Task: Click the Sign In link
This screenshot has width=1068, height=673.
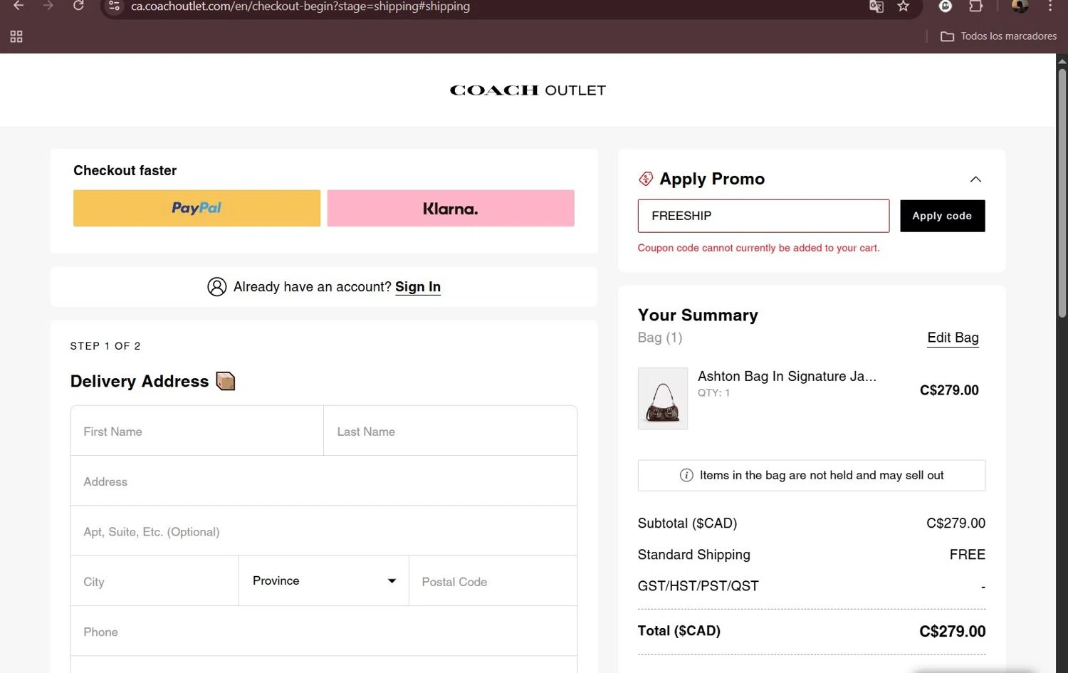Action: coord(418,287)
